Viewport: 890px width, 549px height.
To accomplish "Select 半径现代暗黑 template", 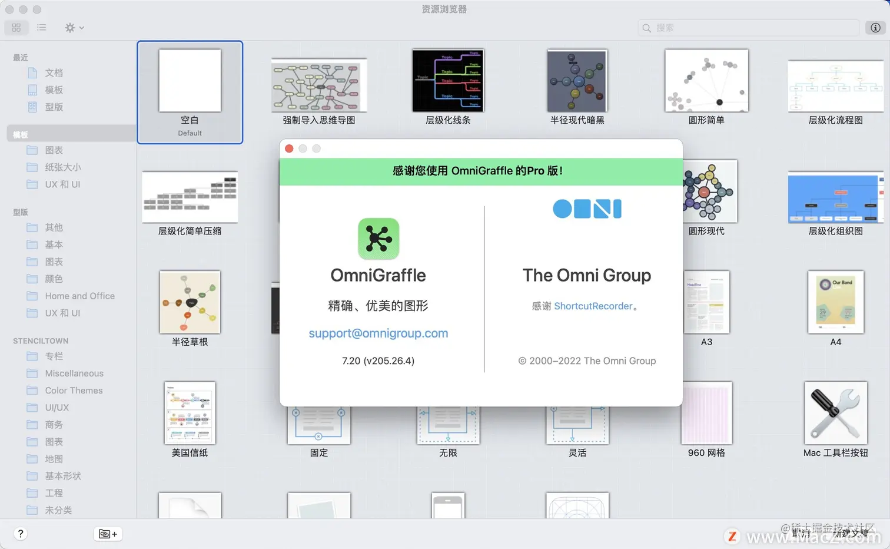I will click(x=577, y=81).
